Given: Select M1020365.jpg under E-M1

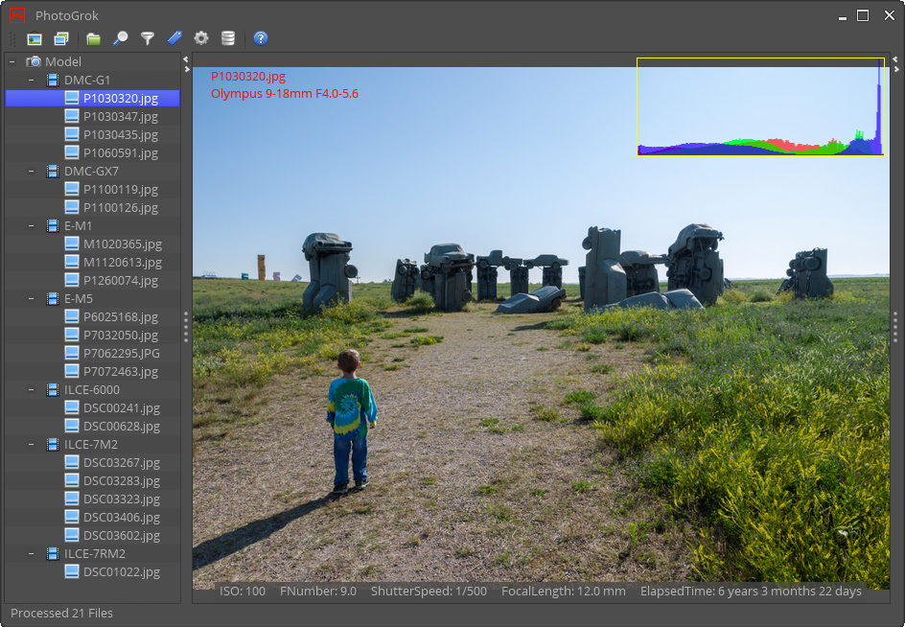Looking at the screenshot, I should 122,244.
